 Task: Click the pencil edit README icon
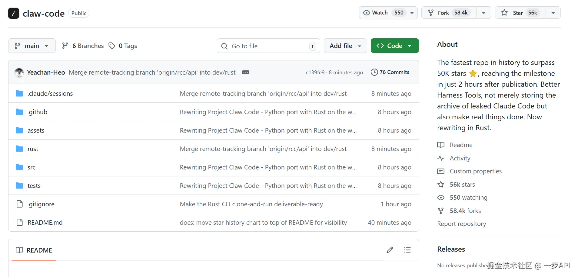[x=390, y=250]
